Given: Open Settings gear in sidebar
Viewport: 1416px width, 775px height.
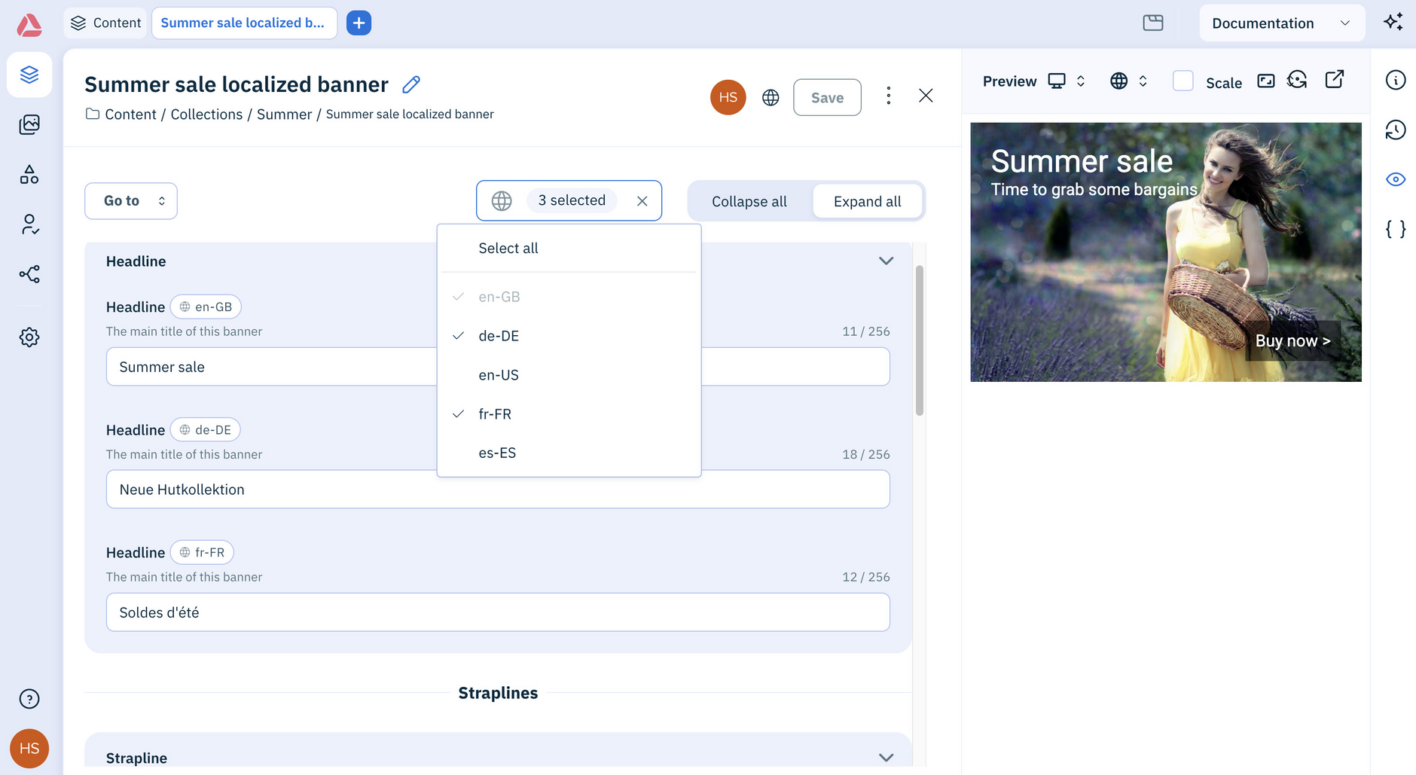Looking at the screenshot, I should [x=29, y=337].
